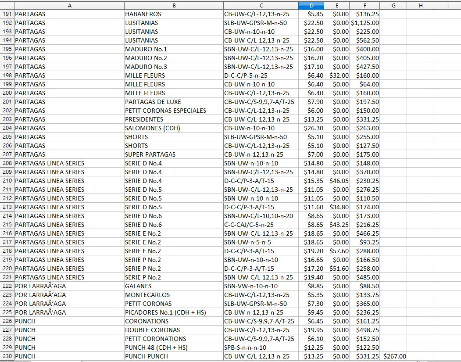Click the DOUBLE CORONAS cell
Image resolution: width=461 pixels, height=362 pixels.
174,330
